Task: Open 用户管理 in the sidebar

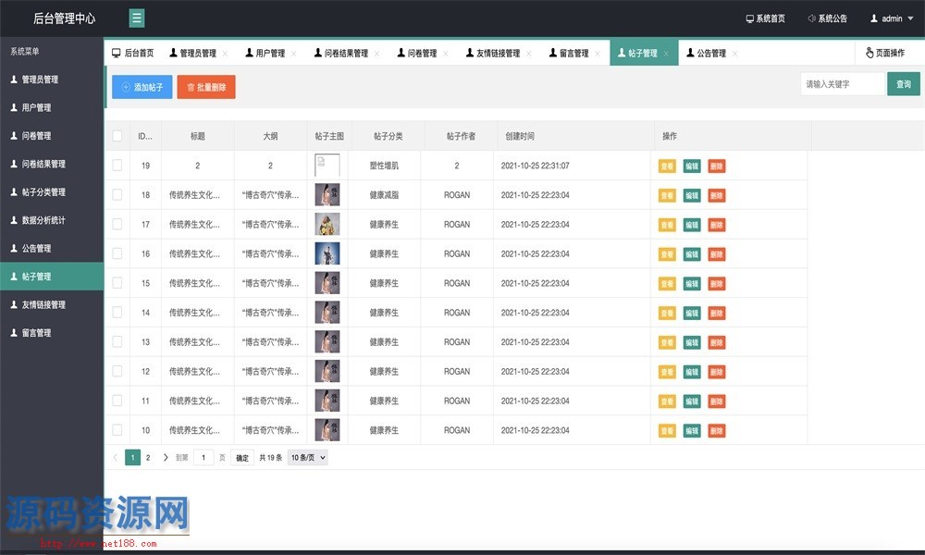Action: tap(51, 107)
